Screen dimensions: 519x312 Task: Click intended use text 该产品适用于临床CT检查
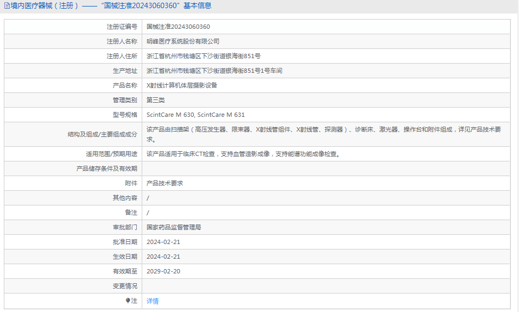click(243, 154)
